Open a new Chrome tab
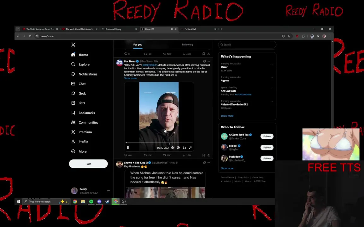The width and height of the screenshot is (364, 227). point(221,29)
